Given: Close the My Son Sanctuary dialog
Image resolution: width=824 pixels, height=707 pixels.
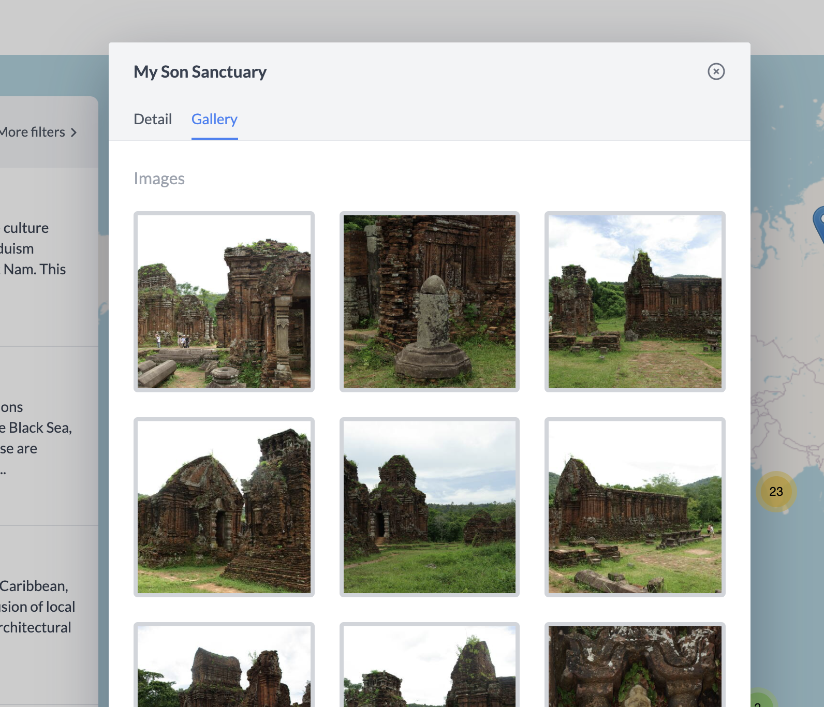Looking at the screenshot, I should 716,71.
